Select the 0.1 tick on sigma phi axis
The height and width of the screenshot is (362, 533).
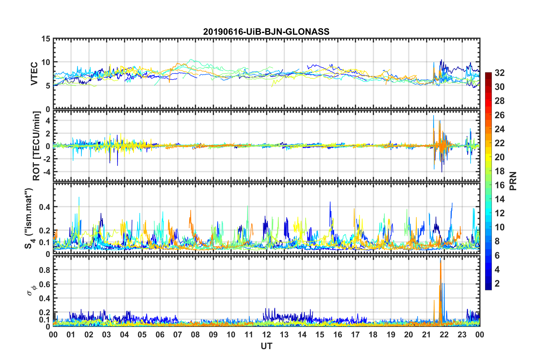(45, 320)
